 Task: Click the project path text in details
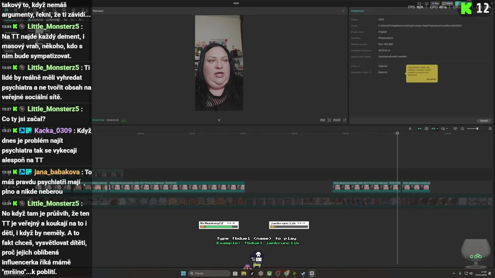[420, 25]
